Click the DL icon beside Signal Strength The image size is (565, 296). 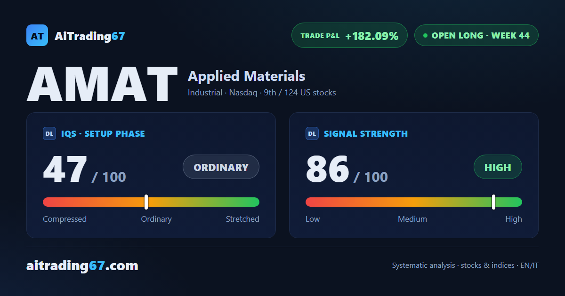312,133
